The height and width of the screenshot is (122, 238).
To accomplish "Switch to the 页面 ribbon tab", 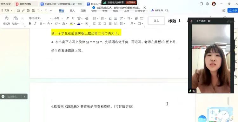I will coord(83,10).
